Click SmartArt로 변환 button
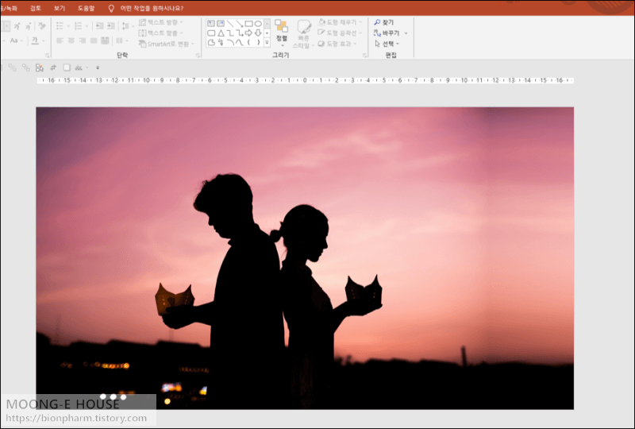The image size is (635, 429). [167, 44]
